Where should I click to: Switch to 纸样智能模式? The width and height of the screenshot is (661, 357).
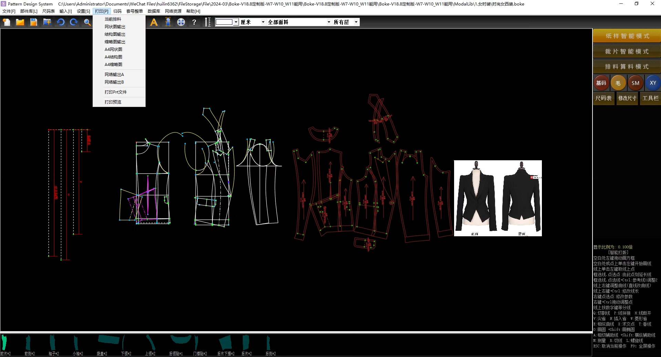(627, 36)
